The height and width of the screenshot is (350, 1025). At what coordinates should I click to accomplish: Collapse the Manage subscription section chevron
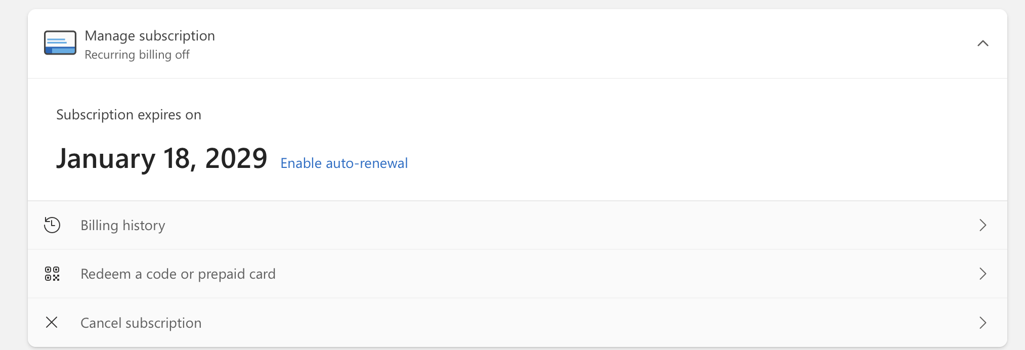983,43
